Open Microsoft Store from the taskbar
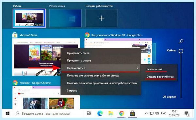Viewport: 196px width, 120px height. point(132,113)
